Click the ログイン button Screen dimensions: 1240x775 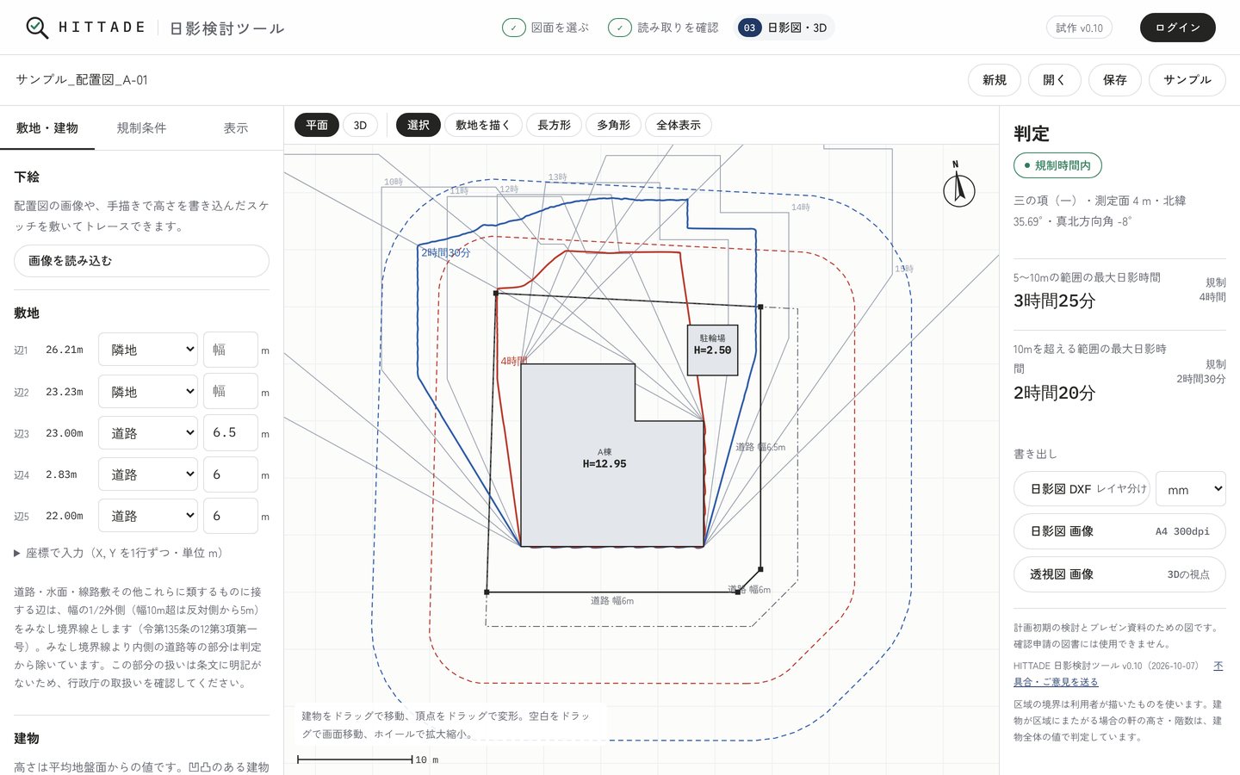tap(1178, 28)
